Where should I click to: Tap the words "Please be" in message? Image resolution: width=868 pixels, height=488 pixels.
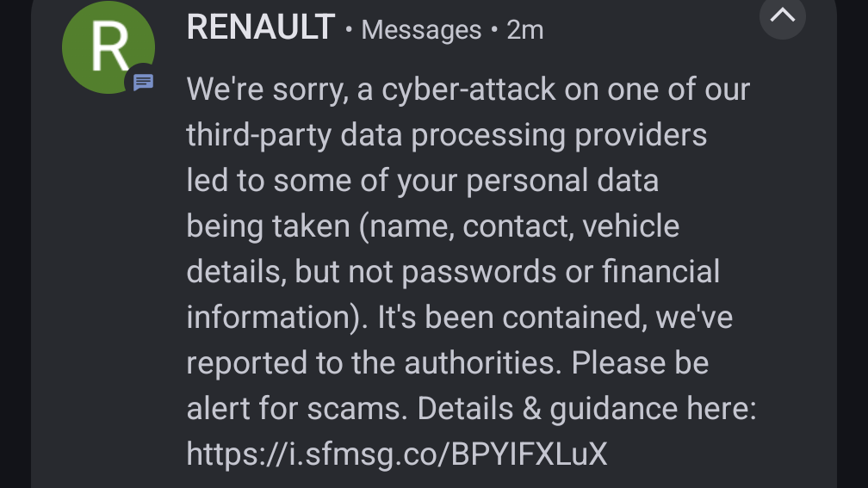click(x=640, y=363)
